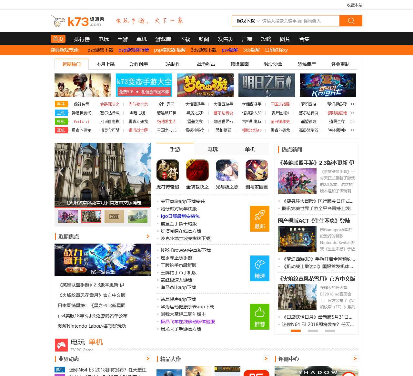The width and height of the screenshot is (413, 376).
Task: Open the 攻略 nav menu item
Action: coord(266,39)
